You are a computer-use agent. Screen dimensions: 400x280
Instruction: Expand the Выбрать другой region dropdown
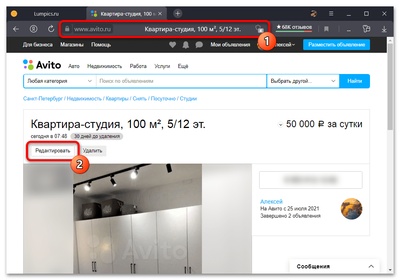[x=303, y=81]
